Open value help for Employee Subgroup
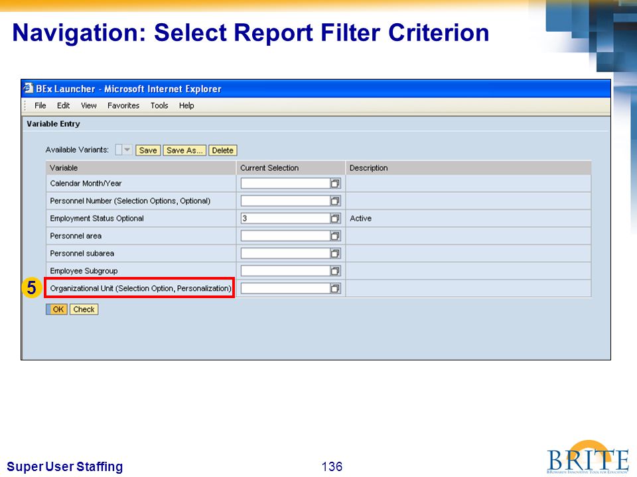637x477 pixels. [335, 270]
